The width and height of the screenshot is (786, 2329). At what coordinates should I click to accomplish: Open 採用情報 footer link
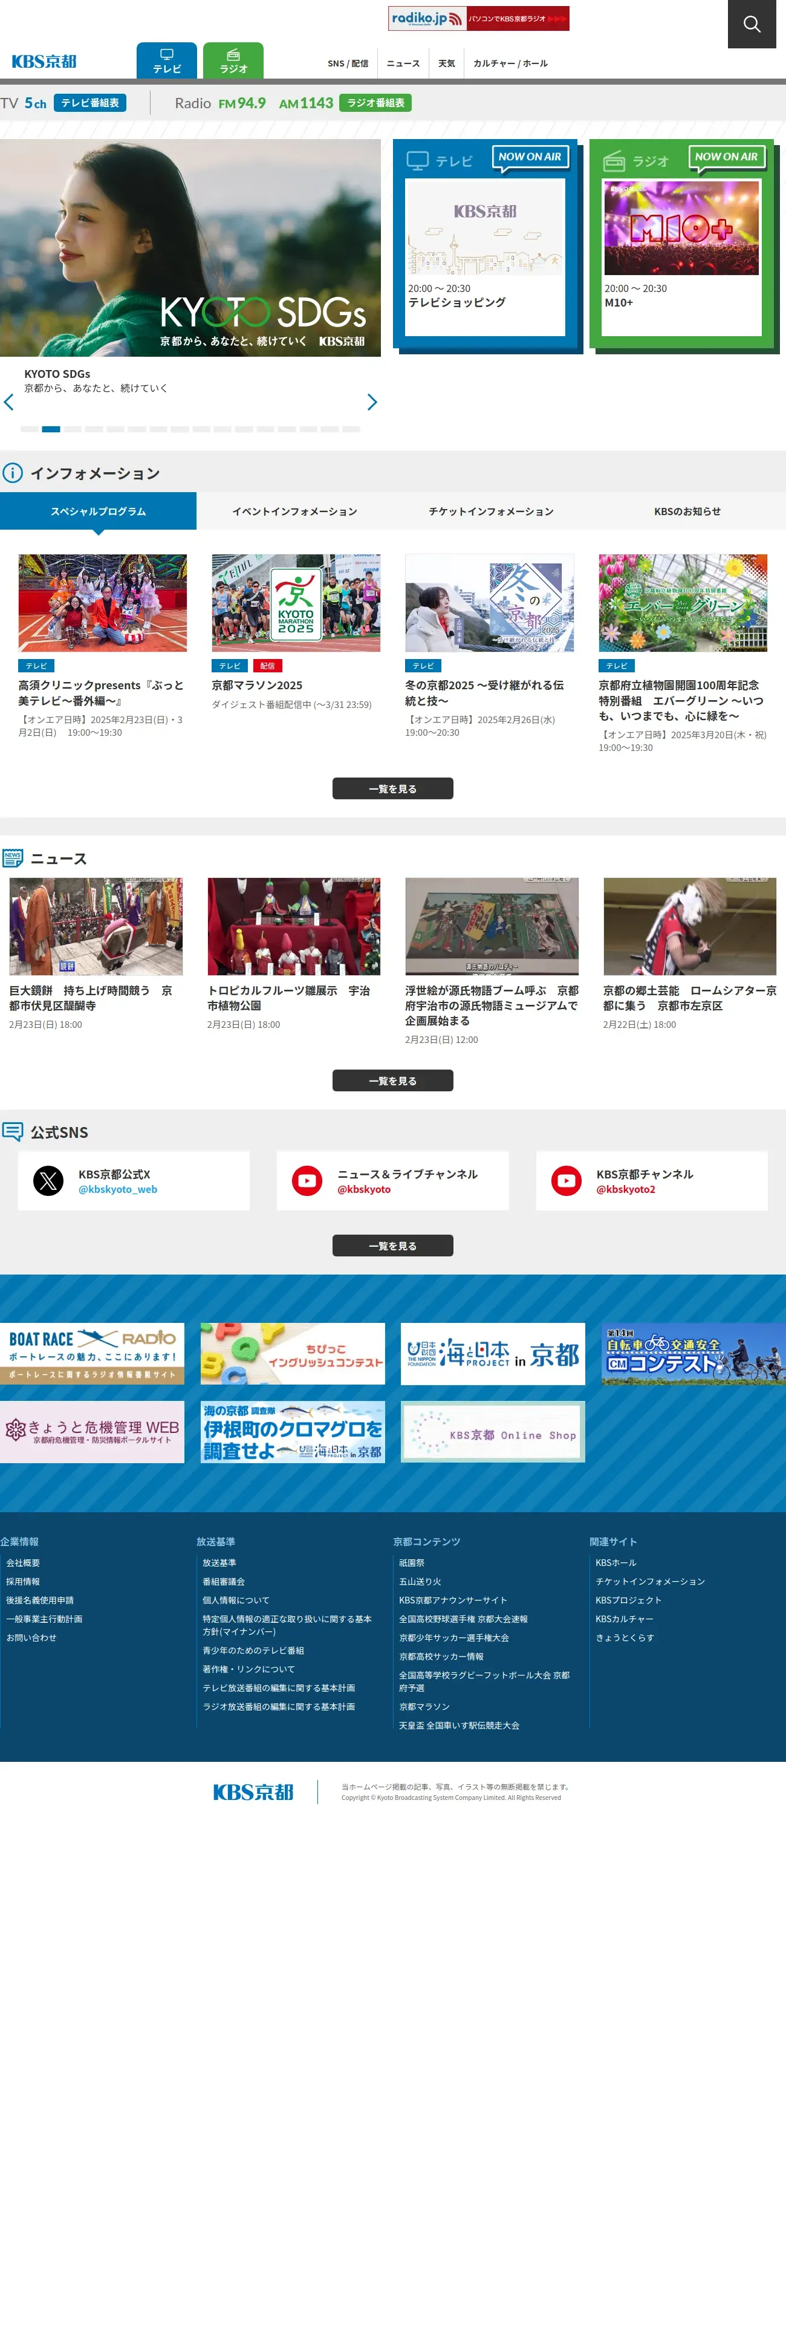point(22,1581)
